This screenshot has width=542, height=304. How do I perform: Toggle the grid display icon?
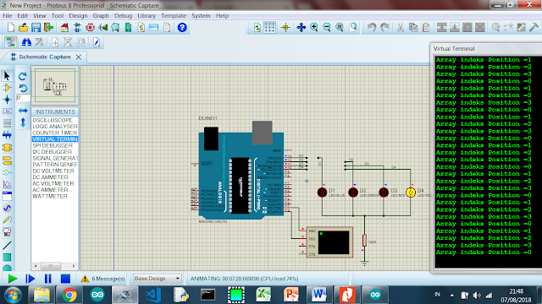pyautogui.click(x=269, y=27)
